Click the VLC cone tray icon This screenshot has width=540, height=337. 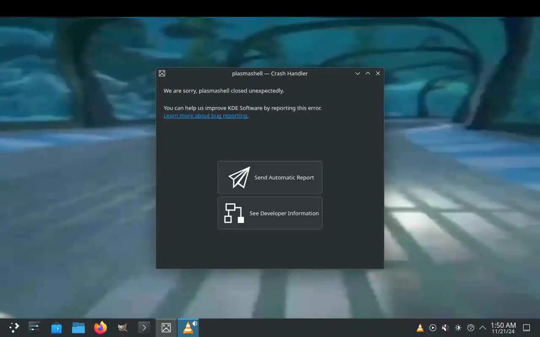[x=420, y=328]
